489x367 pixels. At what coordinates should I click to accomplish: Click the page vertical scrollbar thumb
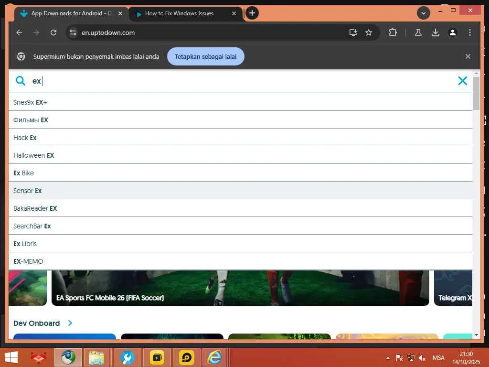[x=476, y=93]
